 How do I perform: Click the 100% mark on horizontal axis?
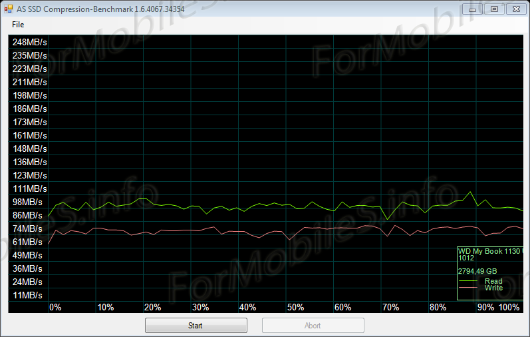(x=509, y=307)
